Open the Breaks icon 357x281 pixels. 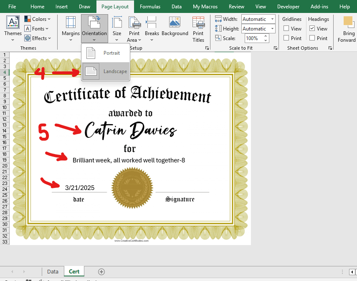pyautogui.click(x=152, y=23)
